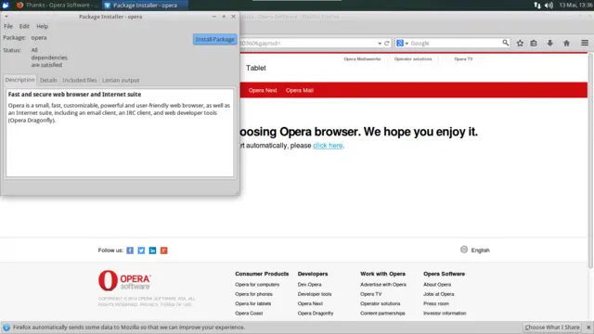Click the globe language icon
This screenshot has width=594, height=334.
(464, 250)
